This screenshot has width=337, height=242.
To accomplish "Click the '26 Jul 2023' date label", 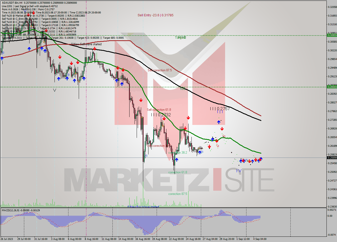I will [7, 239].
